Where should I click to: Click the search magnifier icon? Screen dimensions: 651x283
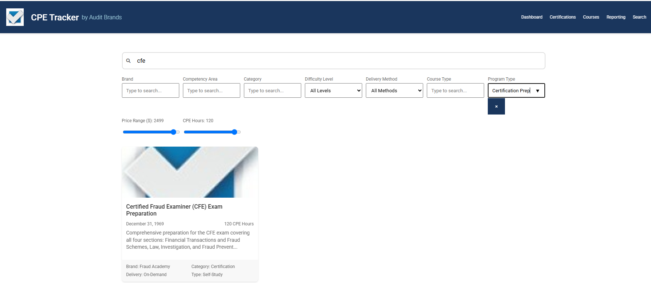pyautogui.click(x=129, y=61)
